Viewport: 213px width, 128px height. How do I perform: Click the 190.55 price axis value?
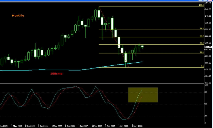208,69
